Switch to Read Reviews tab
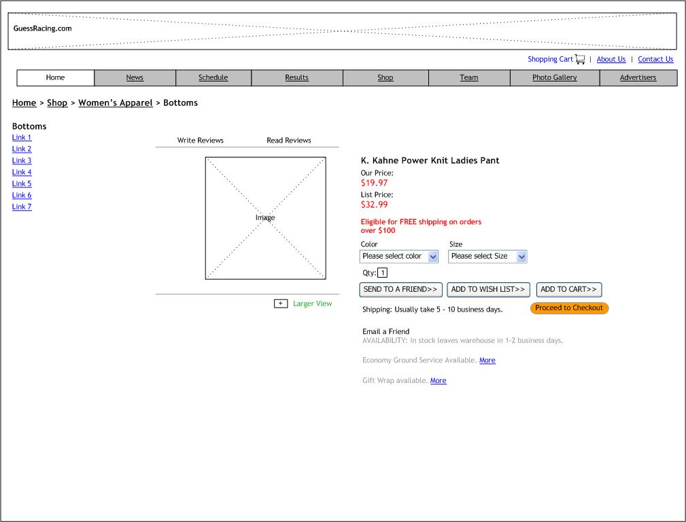The height and width of the screenshot is (522, 686). tap(288, 141)
